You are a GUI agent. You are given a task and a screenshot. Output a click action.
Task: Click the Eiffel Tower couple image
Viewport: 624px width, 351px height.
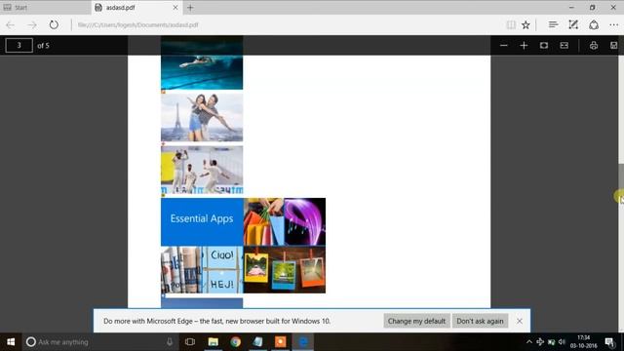[x=202, y=117]
